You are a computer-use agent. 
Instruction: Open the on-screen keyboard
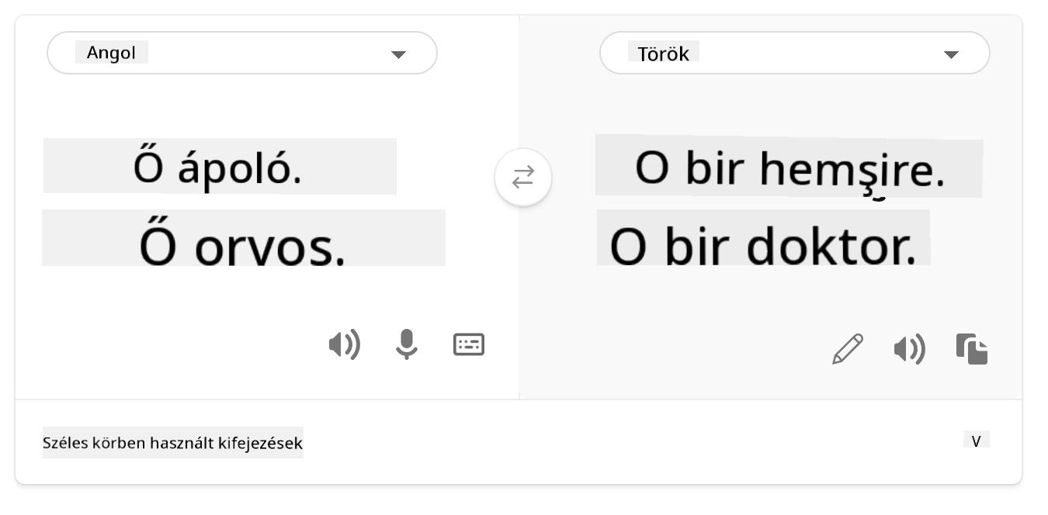tap(469, 344)
